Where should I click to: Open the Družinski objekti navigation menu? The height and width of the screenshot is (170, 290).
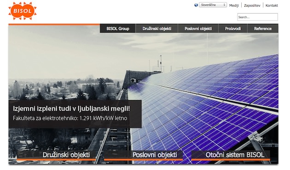click(157, 28)
